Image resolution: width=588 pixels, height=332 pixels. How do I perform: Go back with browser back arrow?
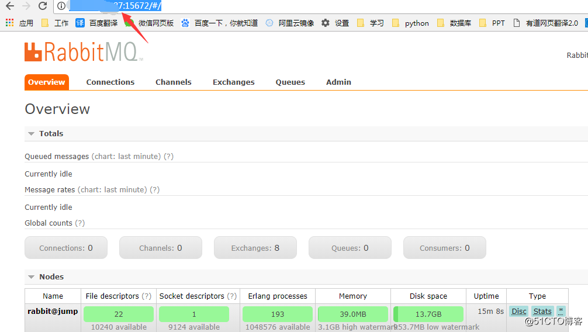pos(10,6)
